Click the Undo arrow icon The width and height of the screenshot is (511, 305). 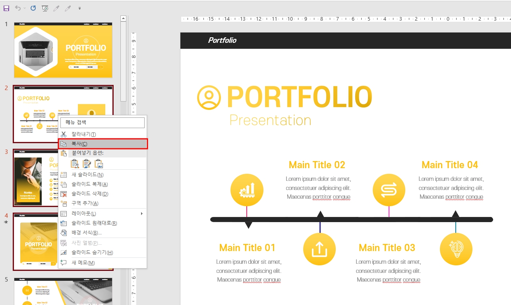tap(17, 8)
